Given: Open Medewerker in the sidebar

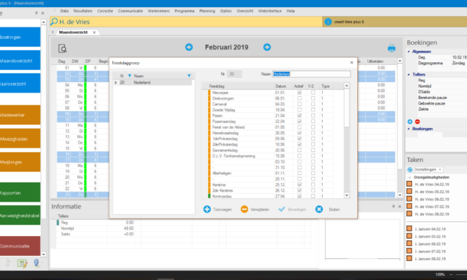Looking at the screenshot, I should 20,115.
